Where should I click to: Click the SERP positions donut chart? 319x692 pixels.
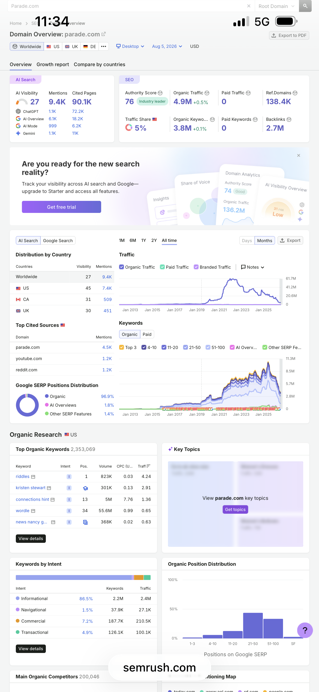coord(27,405)
